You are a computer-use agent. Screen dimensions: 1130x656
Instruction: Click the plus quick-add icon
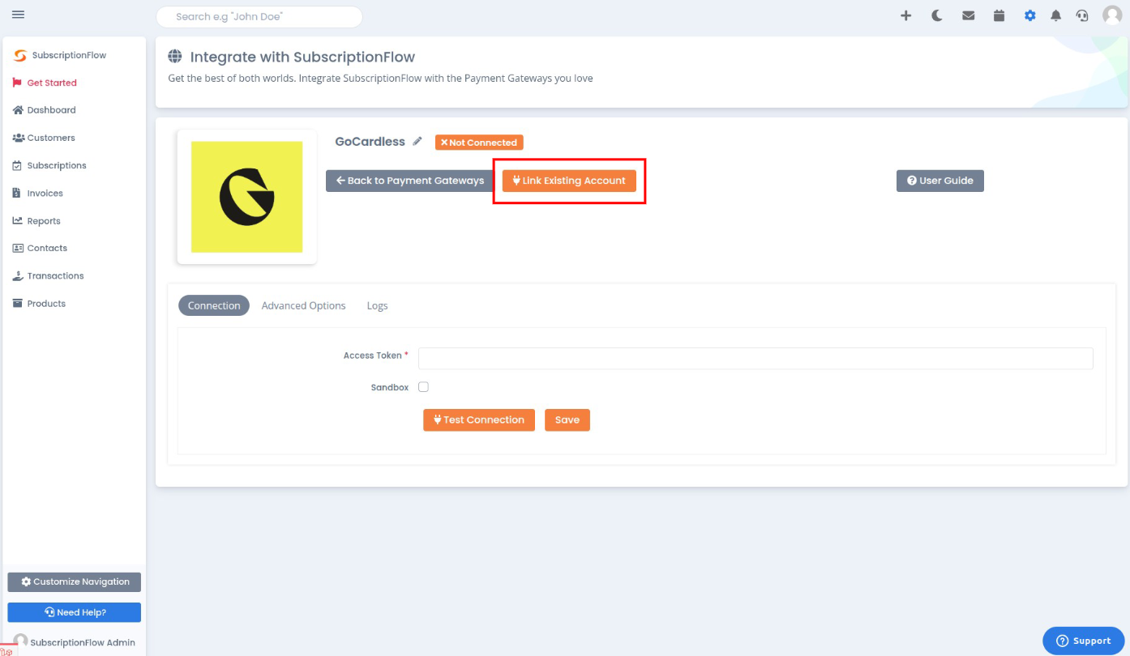click(x=906, y=15)
